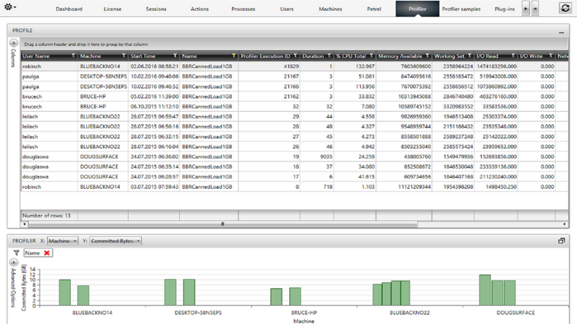Switch to the Dashboard tab
The width and height of the screenshot is (577, 324).
point(69,9)
